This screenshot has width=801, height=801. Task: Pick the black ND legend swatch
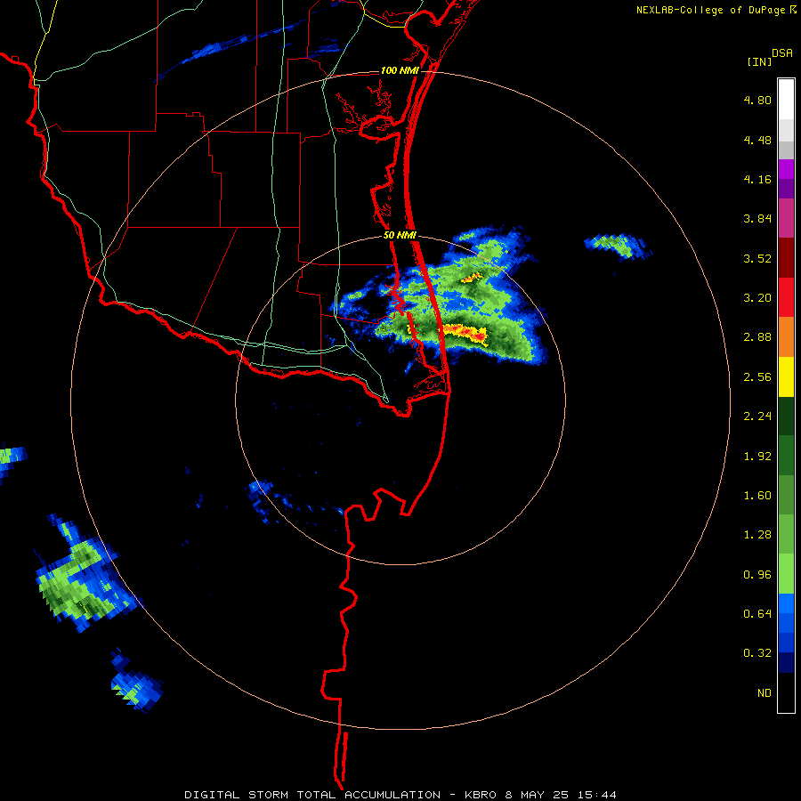(786, 692)
